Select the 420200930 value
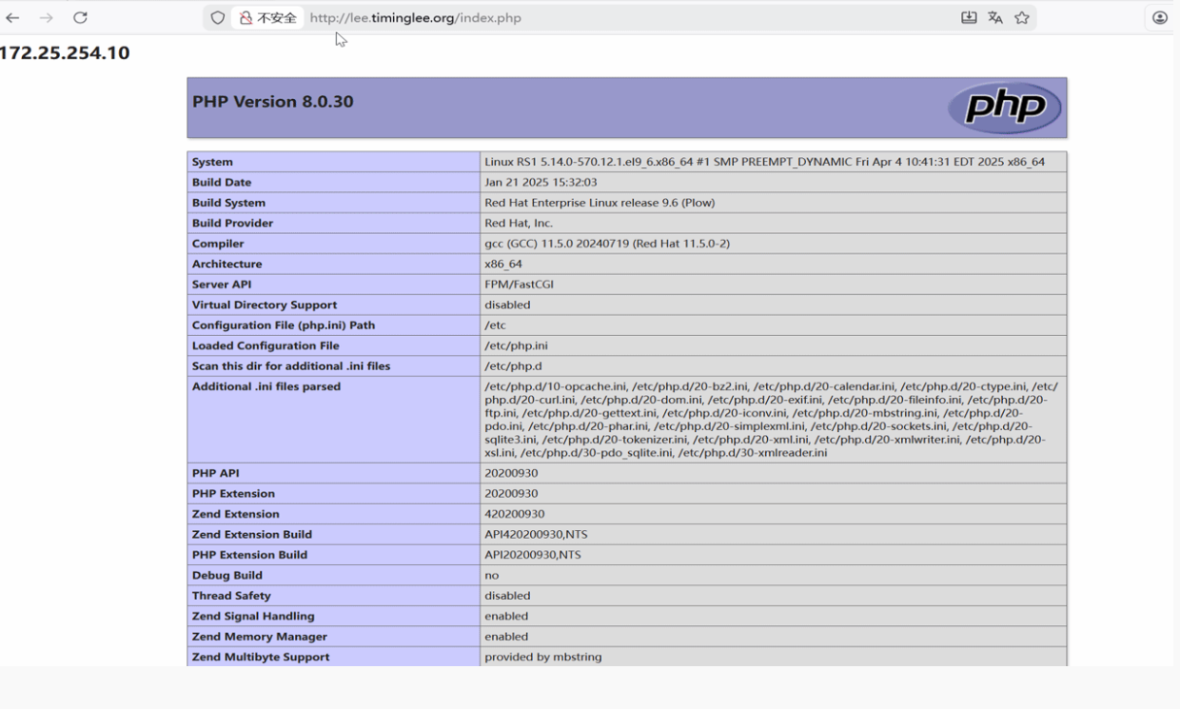Image resolution: width=1180 pixels, height=709 pixels. pos(515,514)
